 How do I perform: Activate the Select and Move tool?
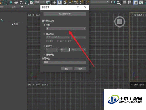[x=16, y=2]
